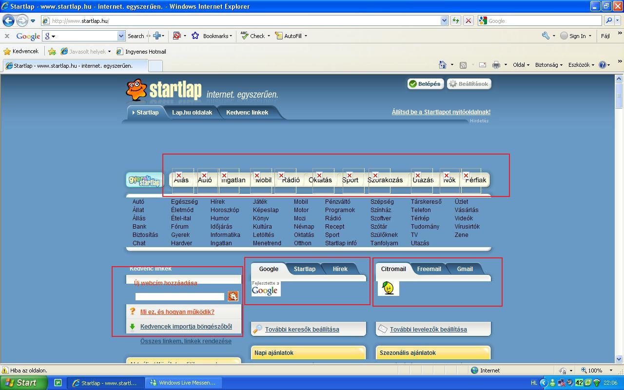Click the RSS feeds icon
Image resolution: width=624 pixels, height=390 pixels.
pos(463,65)
